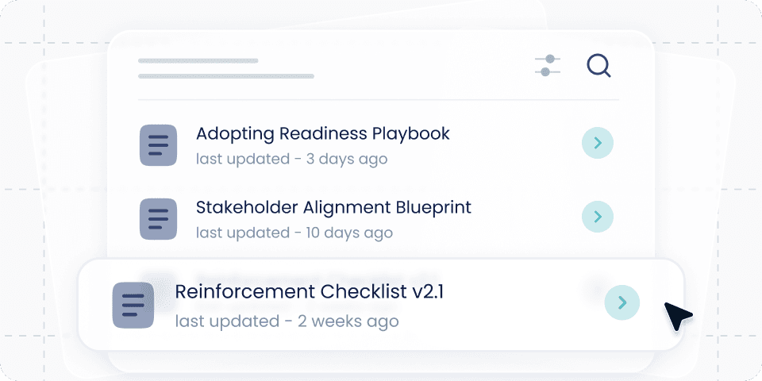The height and width of the screenshot is (381, 762).
Task: Click "last updated - 10 days ago" text
Action: click(x=294, y=233)
